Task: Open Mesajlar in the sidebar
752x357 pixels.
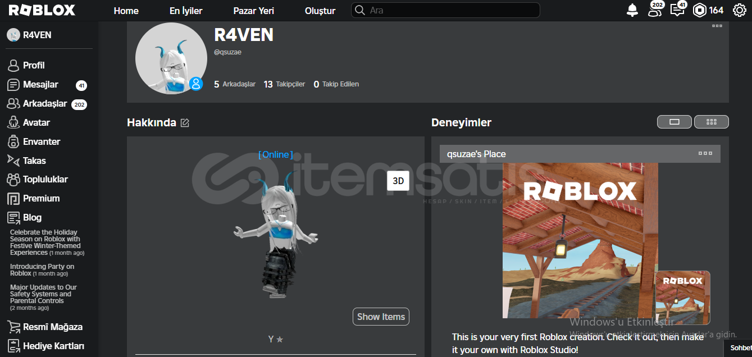Action: [47, 85]
